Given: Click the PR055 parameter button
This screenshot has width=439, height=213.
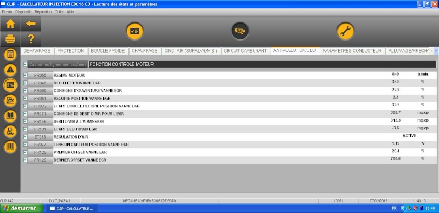Looking at the screenshot, I should pyautogui.click(x=40, y=75).
